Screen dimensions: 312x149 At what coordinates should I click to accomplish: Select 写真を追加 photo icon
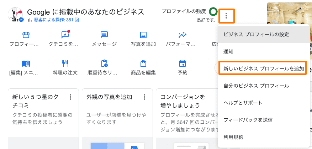[143, 35]
